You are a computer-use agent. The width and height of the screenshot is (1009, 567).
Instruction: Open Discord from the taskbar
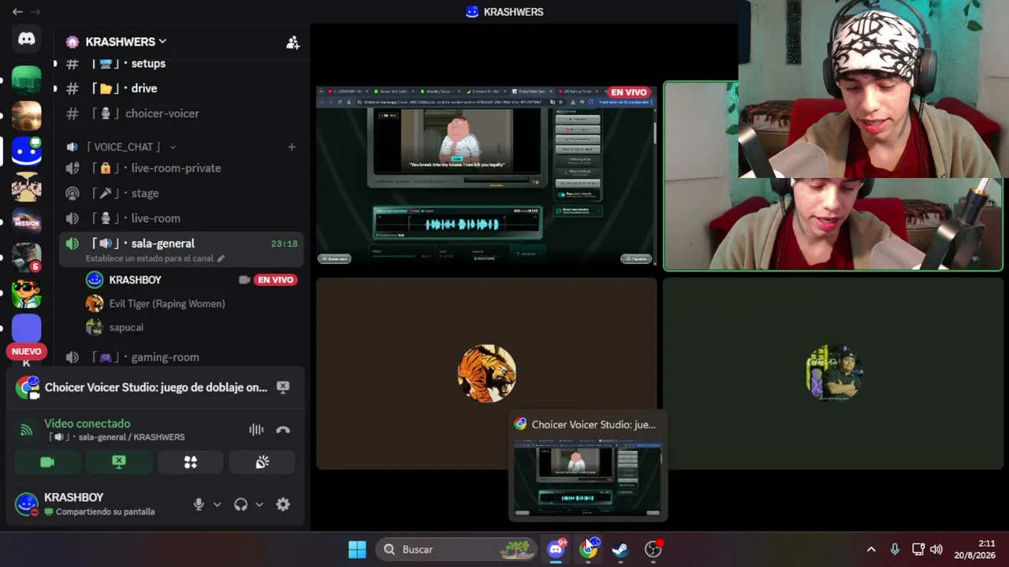[x=557, y=550]
